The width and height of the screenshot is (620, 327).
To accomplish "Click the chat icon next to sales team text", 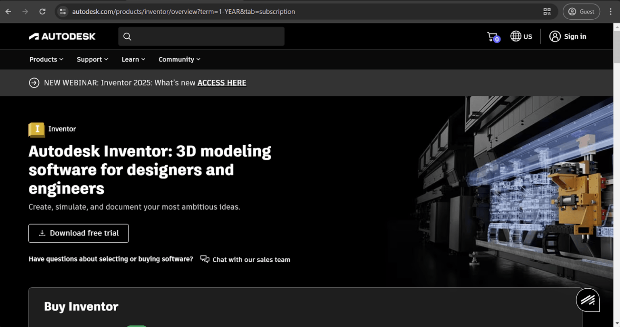I will pyautogui.click(x=205, y=259).
